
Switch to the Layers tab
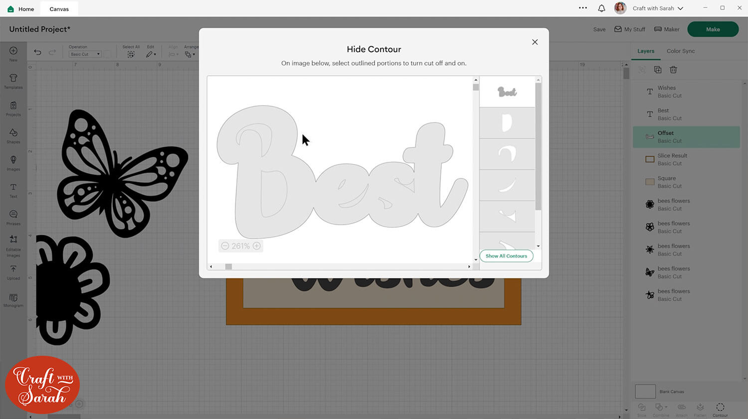click(646, 51)
